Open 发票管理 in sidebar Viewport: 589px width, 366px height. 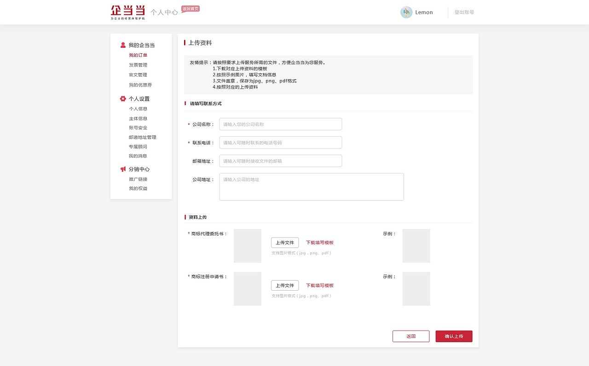pos(138,65)
